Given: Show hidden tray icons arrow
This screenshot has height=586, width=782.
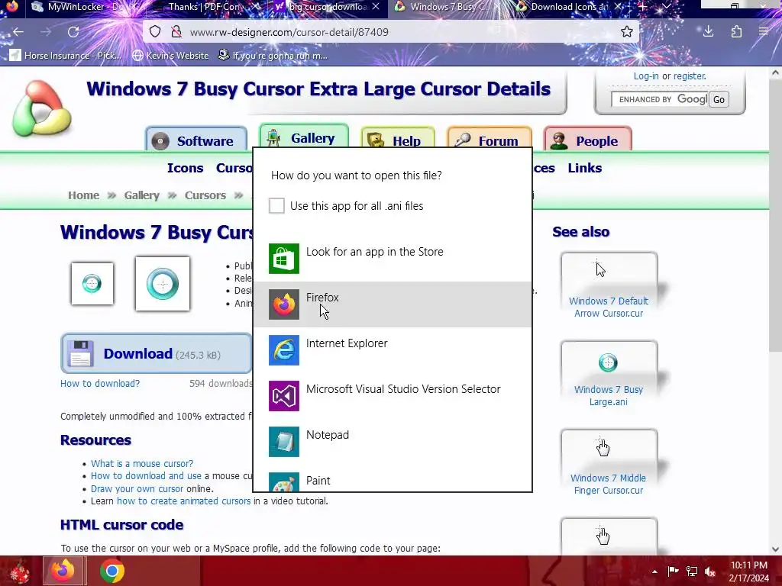Looking at the screenshot, I should click(654, 572).
